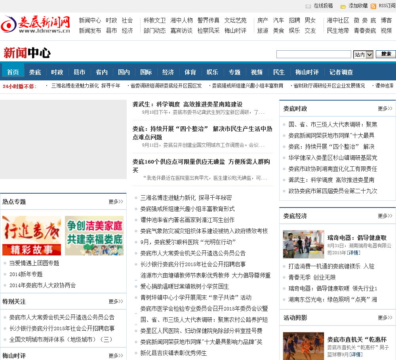Click the 娄底新闻网 site logo
Viewport: 396px width, 360px height.
tap(36, 25)
